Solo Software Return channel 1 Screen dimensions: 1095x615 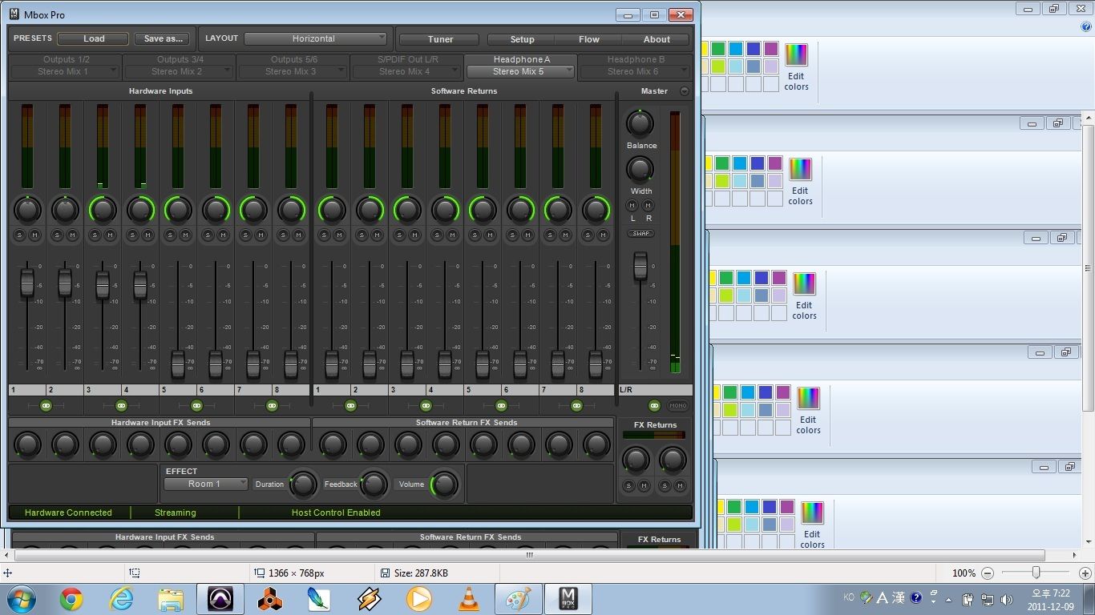324,235
